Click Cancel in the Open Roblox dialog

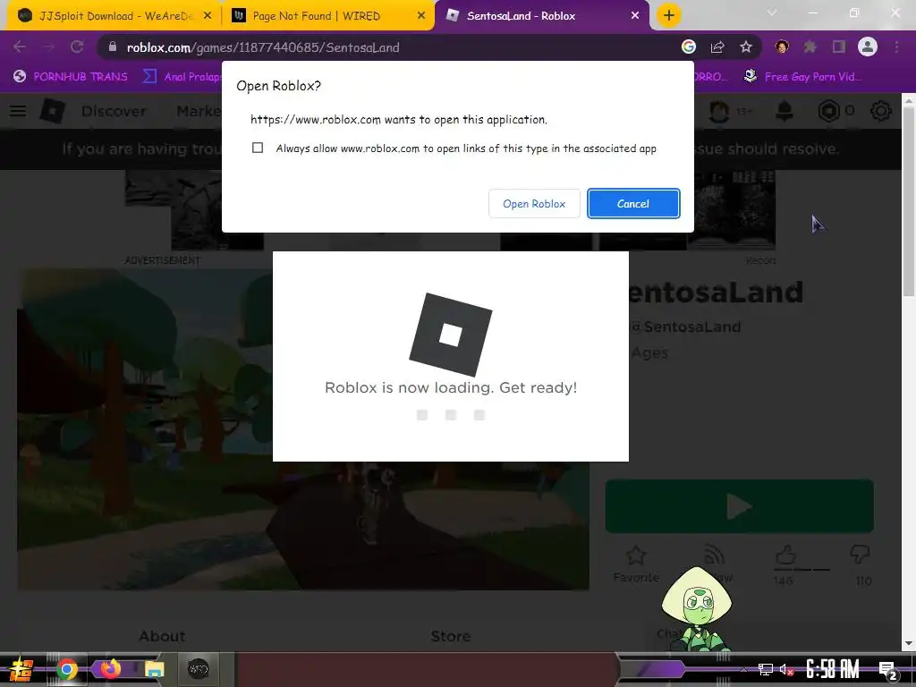tap(633, 204)
